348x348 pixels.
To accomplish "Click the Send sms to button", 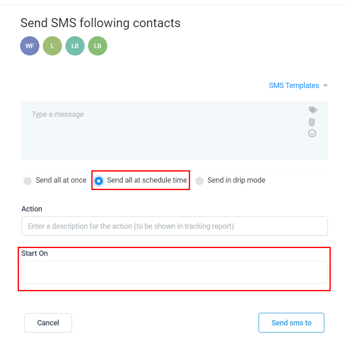I will (291, 322).
